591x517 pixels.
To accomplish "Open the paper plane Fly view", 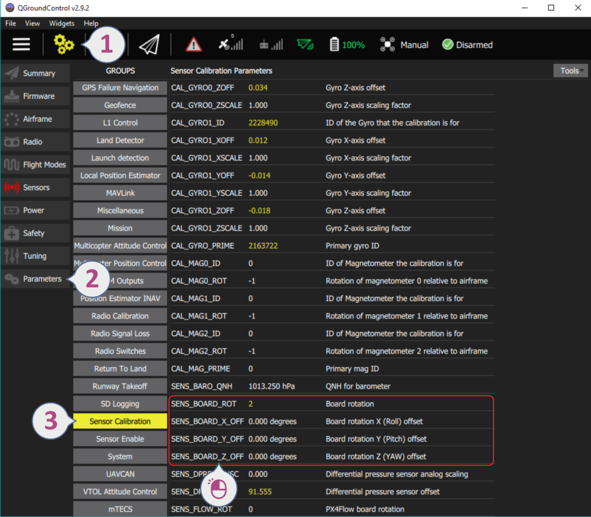I will click(149, 44).
